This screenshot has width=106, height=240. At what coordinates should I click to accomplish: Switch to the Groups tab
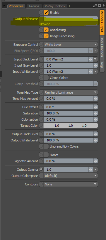pos(34,6)
